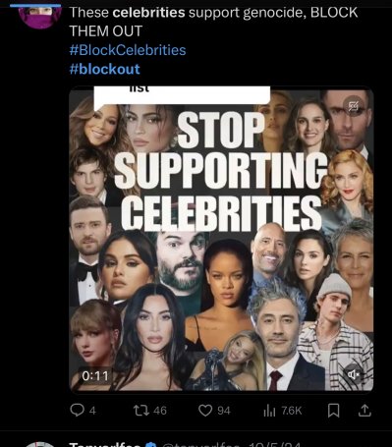Click the 7.6K views count
Screen dimensions: 392x447
point(292,411)
